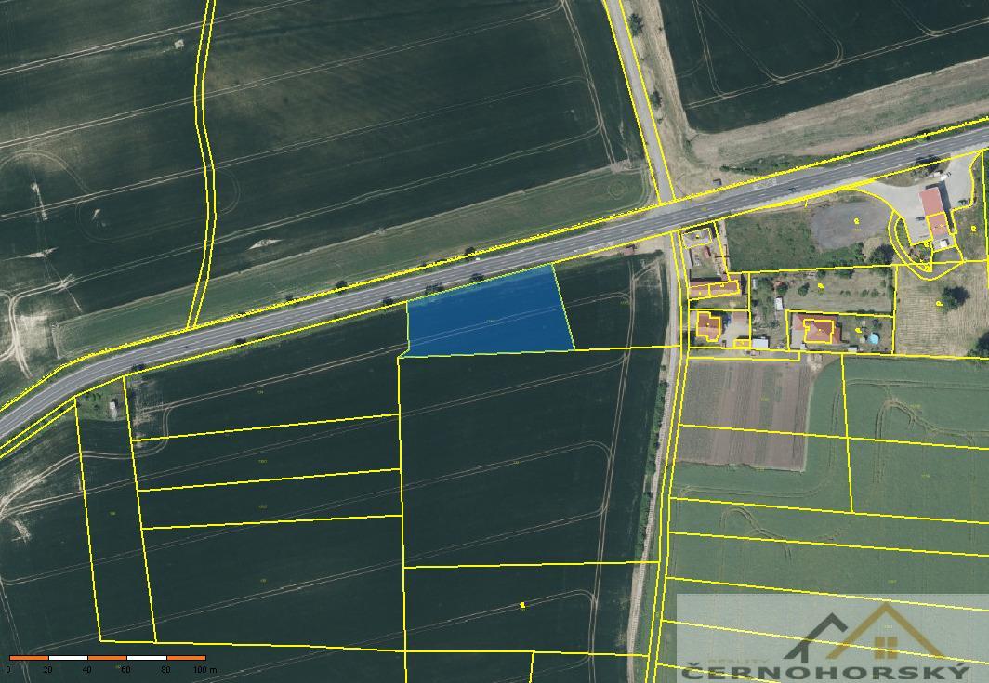
Task: Click the long row building with the orange roof
Action: pyautogui.click(x=716, y=289)
